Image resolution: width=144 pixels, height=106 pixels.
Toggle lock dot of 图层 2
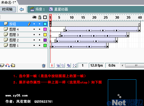pyautogui.click(x=40, y=40)
